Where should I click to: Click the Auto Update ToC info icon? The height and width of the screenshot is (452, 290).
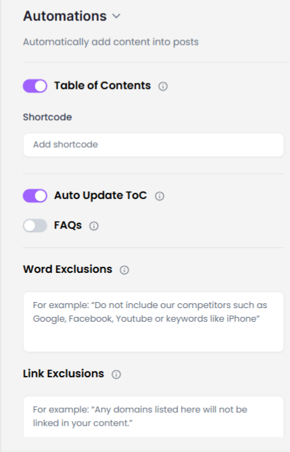(x=159, y=196)
